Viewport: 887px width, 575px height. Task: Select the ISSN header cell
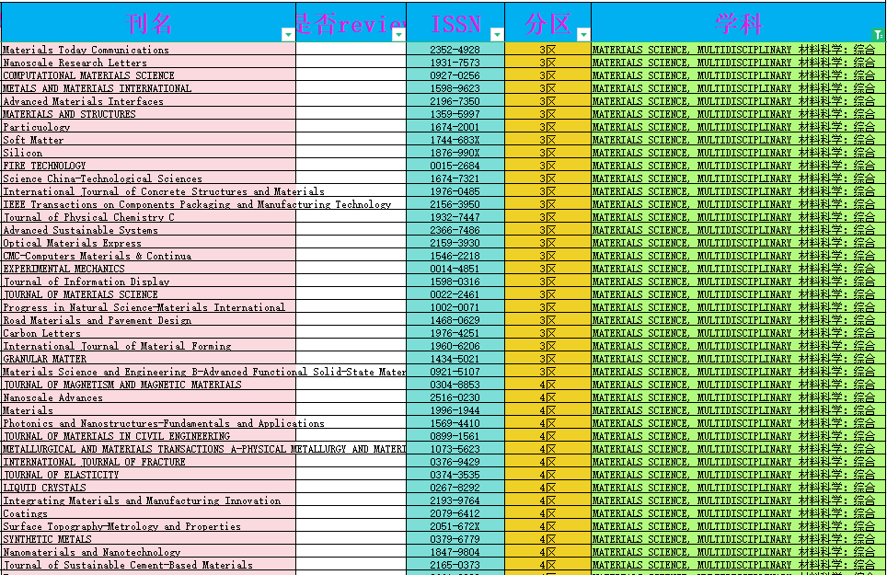pyautogui.click(x=455, y=23)
